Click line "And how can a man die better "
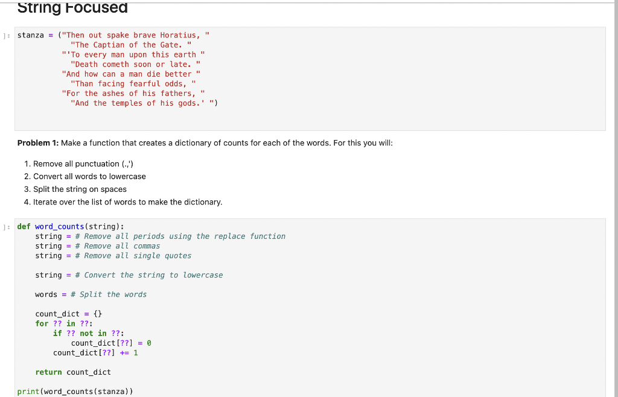Viewport: 618px width, 397px height. [131, 74]
